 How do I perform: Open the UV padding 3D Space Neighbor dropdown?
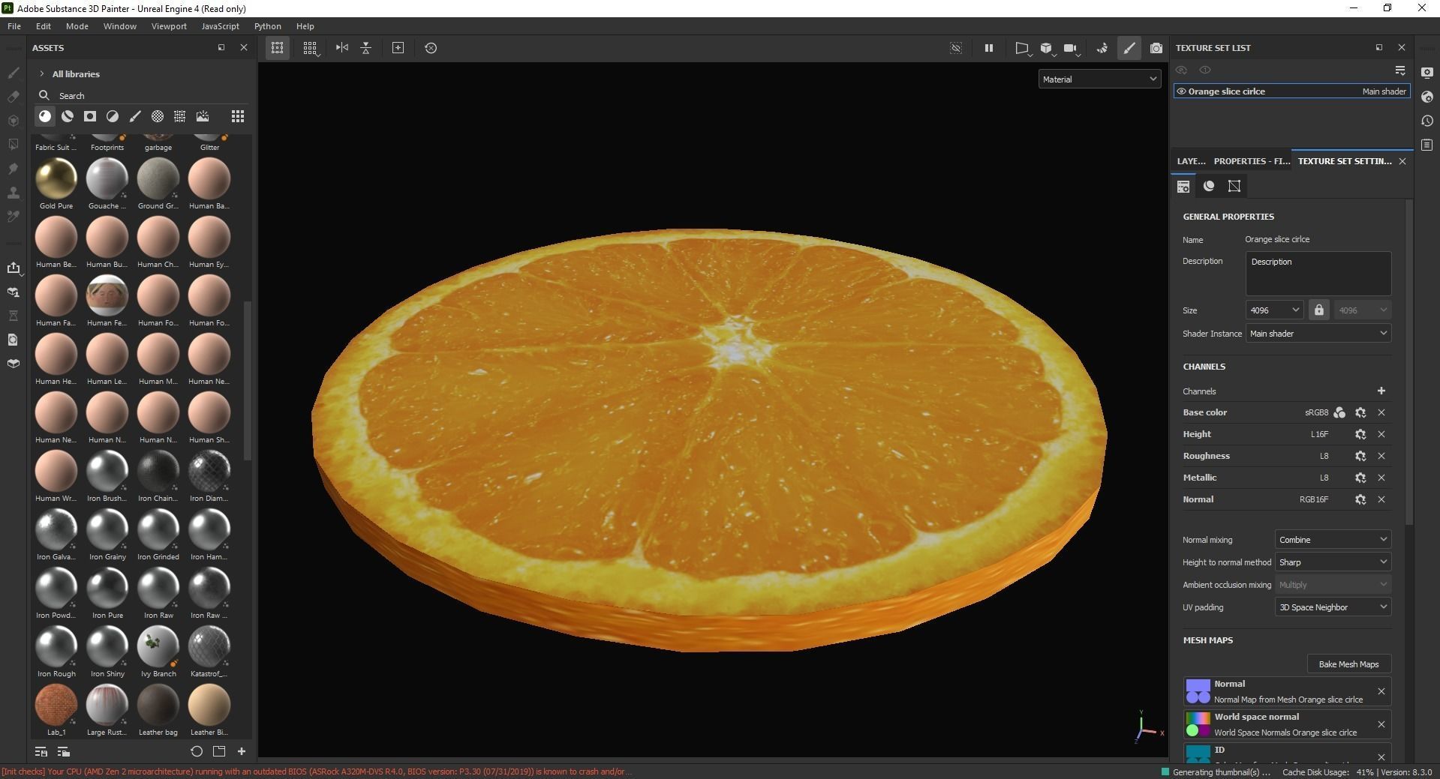pyautogui.click(x=1332, y=607)
